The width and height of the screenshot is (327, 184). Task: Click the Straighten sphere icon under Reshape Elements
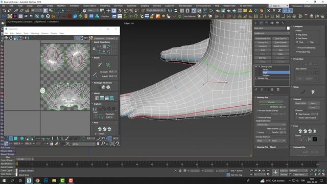[103, 87]
